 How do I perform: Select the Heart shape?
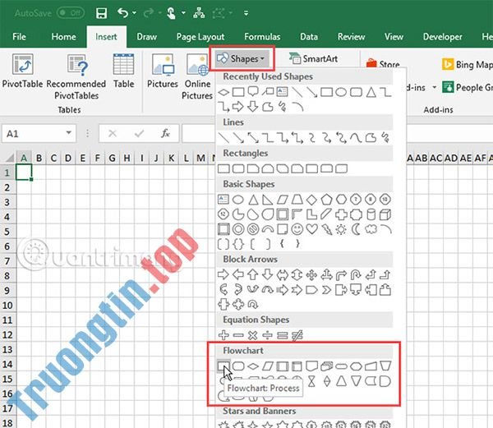click(312, 228)
